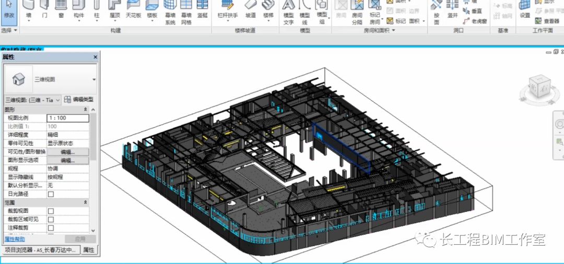Enable the 日光路径 (Sun Path) checkbox
Screen dimensions: 564x264
[x=51, y=194]
